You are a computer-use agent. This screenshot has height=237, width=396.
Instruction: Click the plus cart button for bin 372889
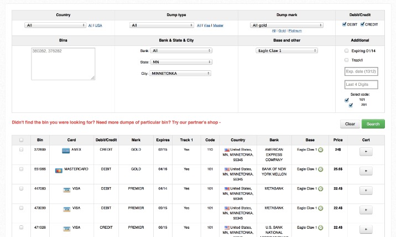366,152
